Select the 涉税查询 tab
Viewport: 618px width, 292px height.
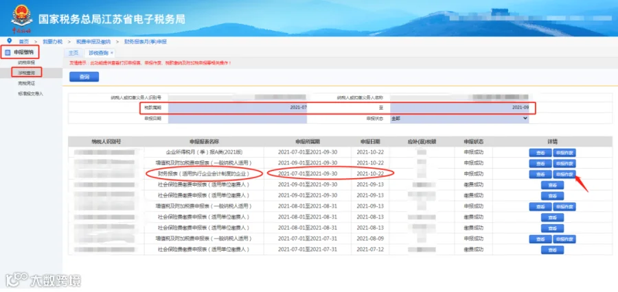(x=98, y=53)
